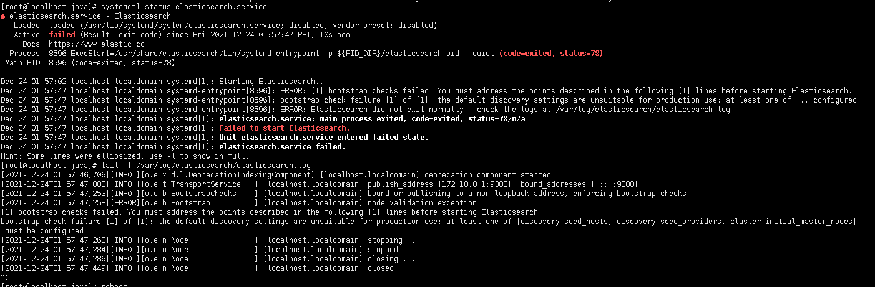The image size is (875, 287).
Task: Click the publish_address 172.18.0.1:9300 text
Action: pos(414,184)
